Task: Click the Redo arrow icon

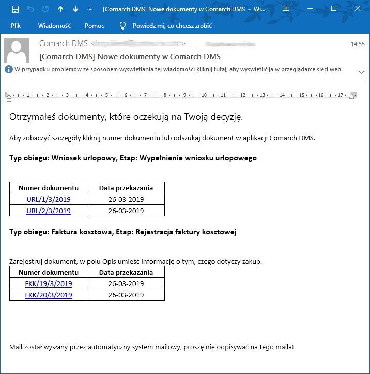Action: pos(45,9)
